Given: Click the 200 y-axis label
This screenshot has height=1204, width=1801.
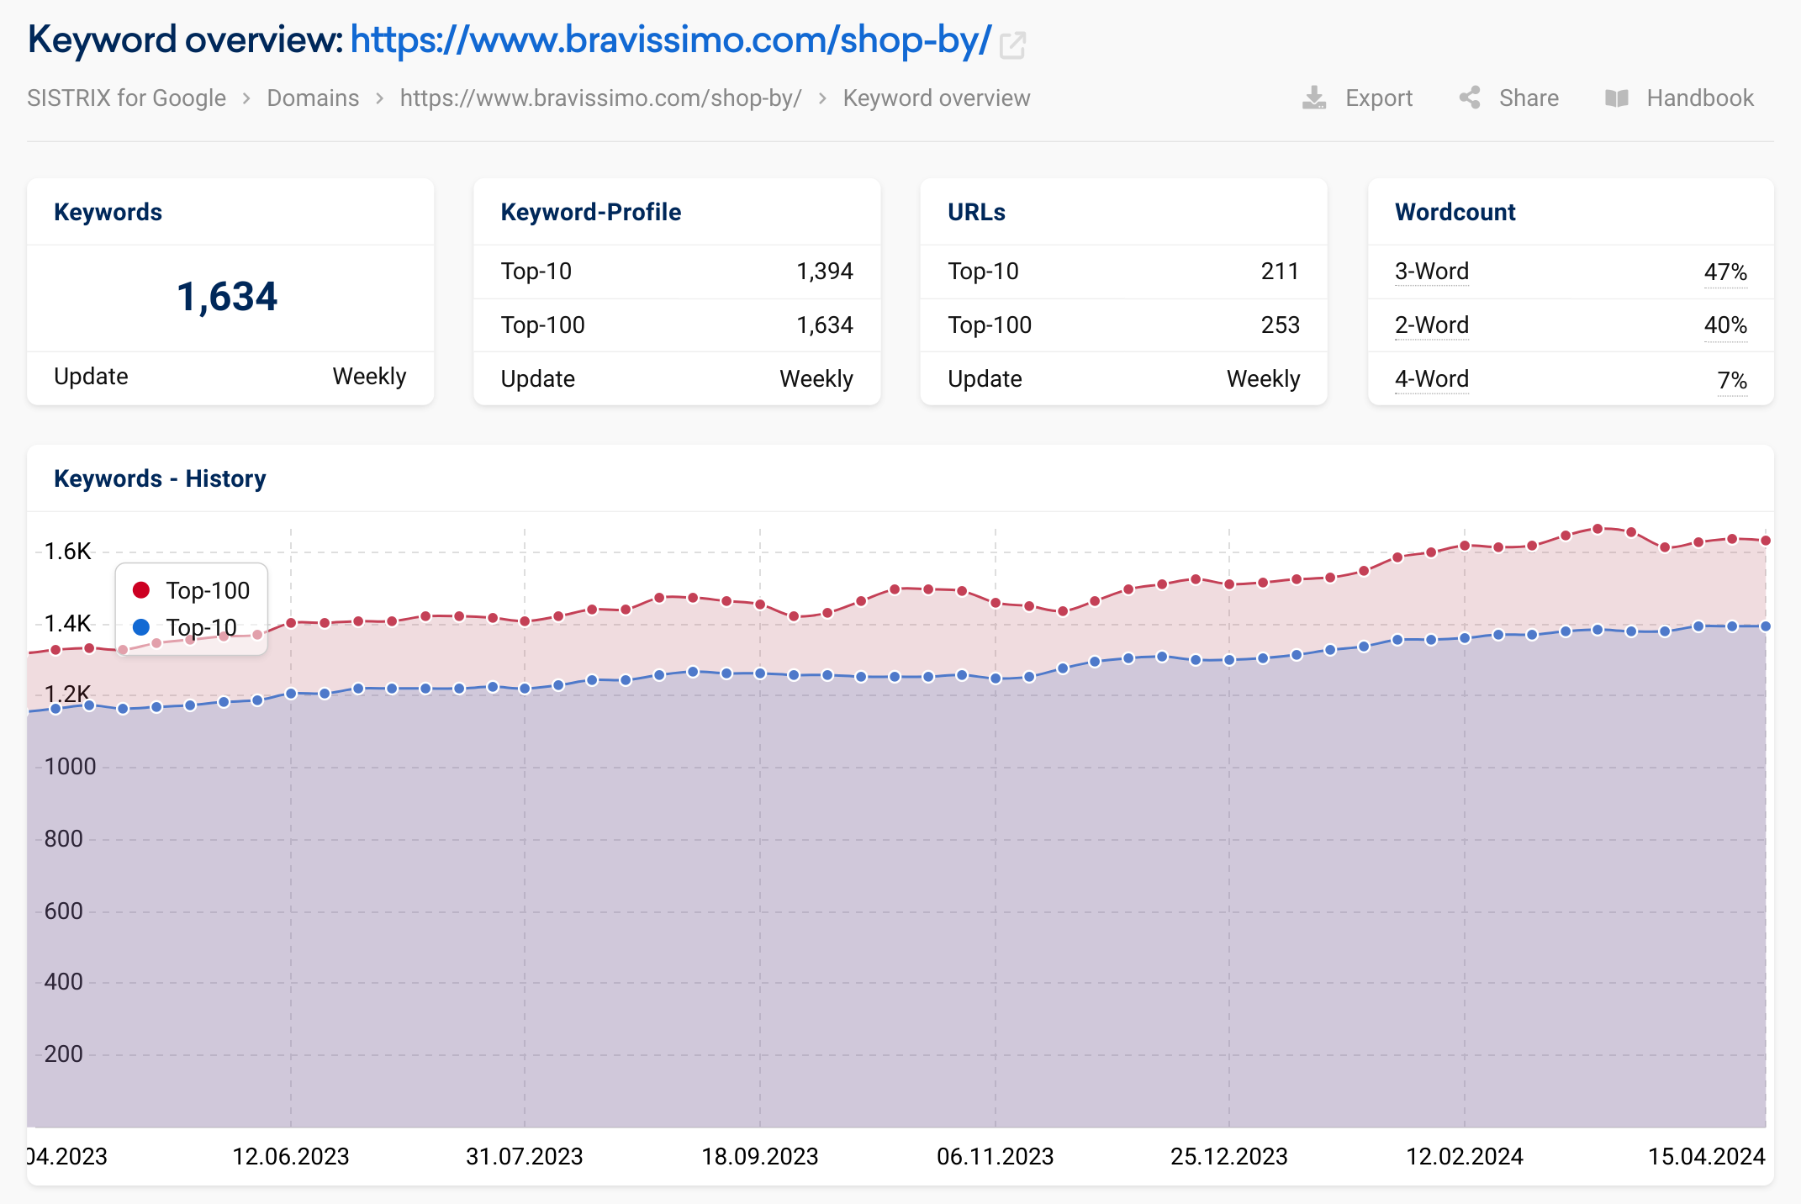Looking at the screenshot, I should pyautogui.click(x=63, y=1054).
